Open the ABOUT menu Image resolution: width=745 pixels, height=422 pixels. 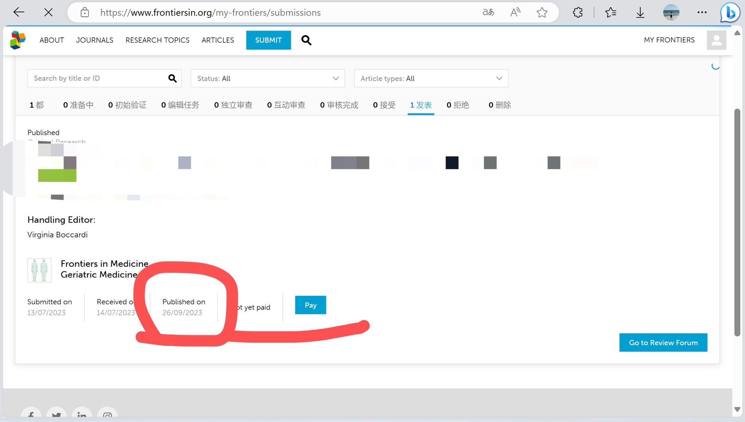coord(52,40)
